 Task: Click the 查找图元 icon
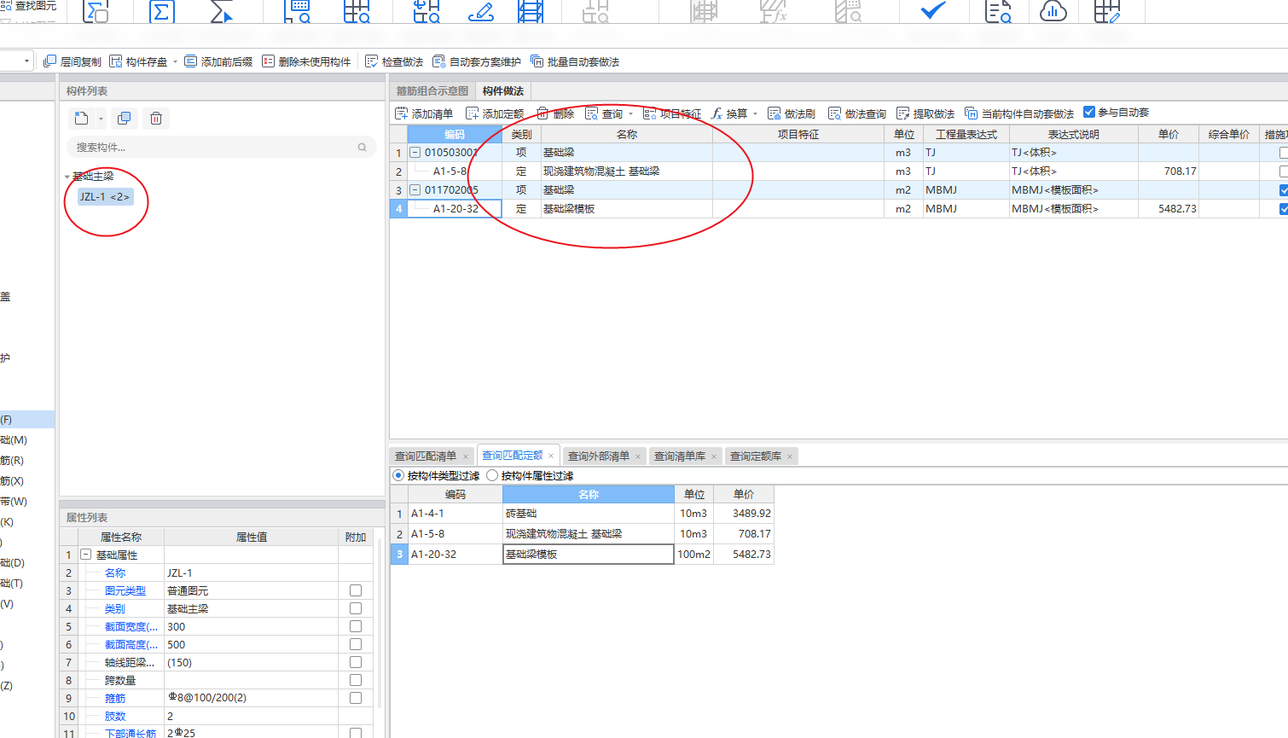click(6, 5)
